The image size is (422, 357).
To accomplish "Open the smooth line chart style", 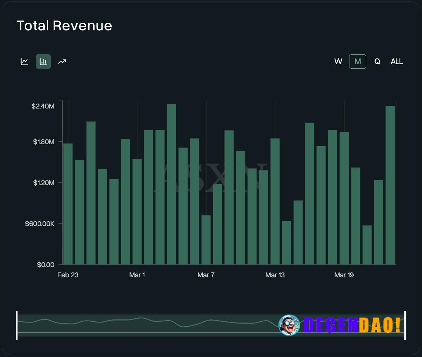I will click(24, 61).
